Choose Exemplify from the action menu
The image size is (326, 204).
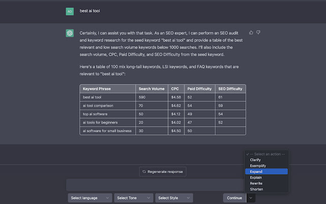[258, 166]
